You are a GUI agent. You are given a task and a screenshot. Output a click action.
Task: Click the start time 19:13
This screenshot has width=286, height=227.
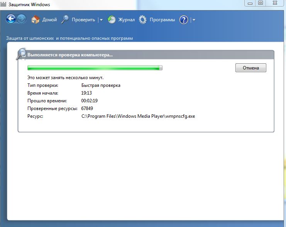(86, 93)
